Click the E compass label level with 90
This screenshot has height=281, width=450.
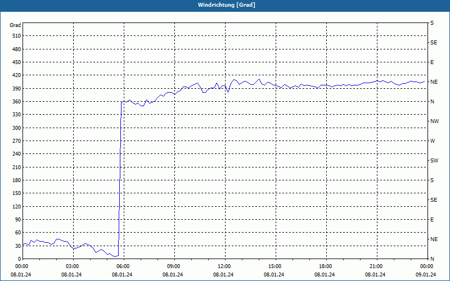tap(432, 220)
